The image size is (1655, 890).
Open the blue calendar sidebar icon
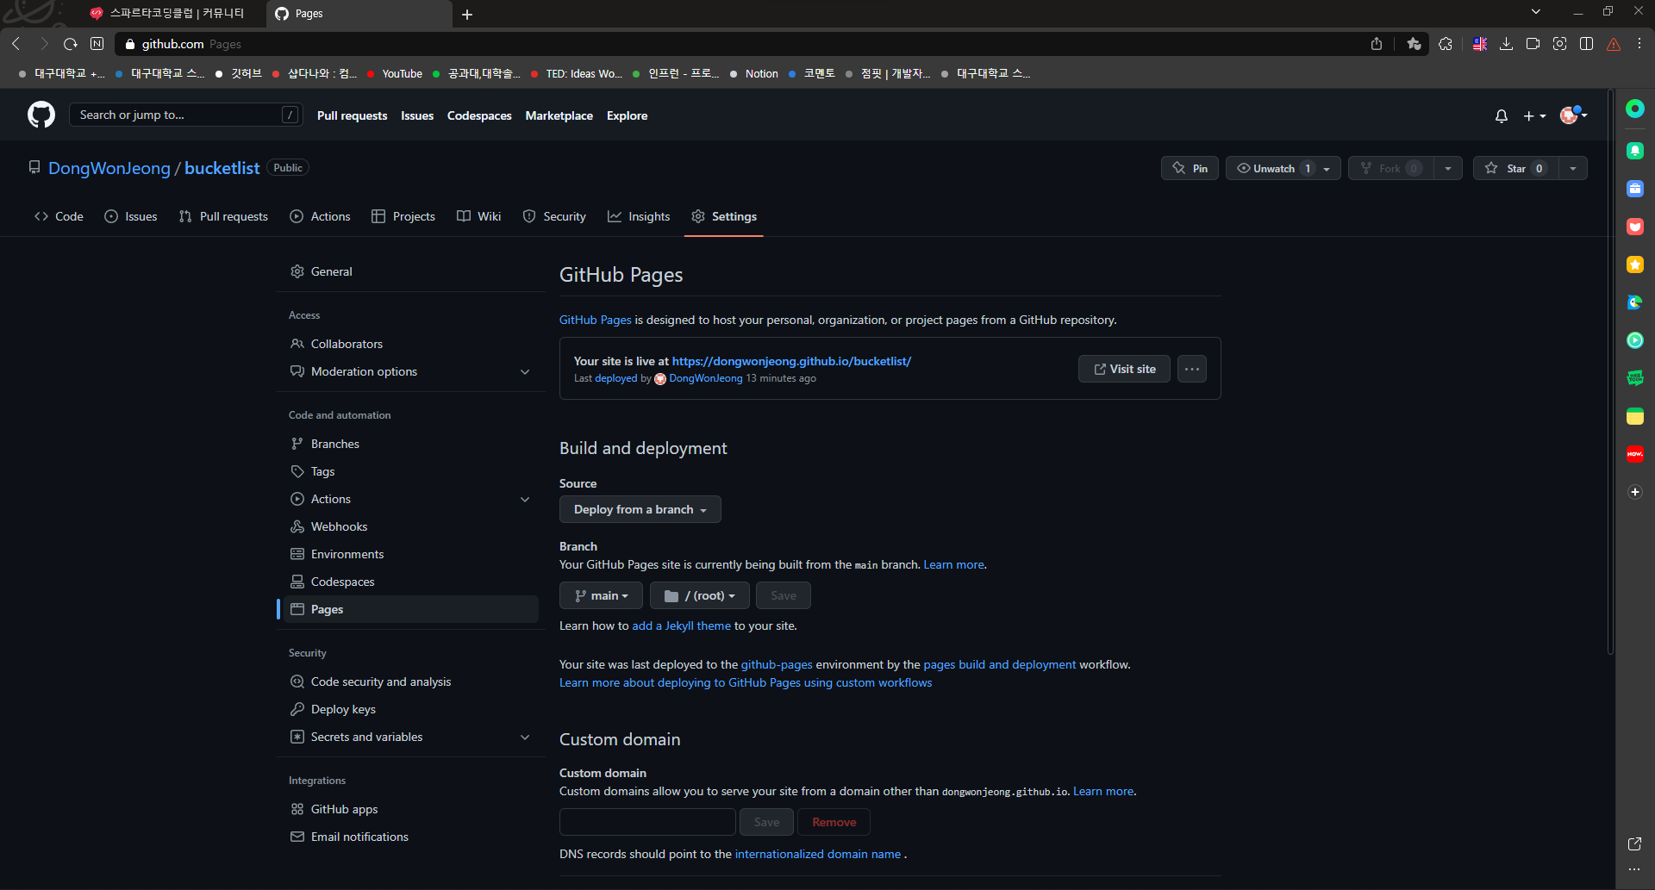pyautogui.click(x=1635, y=189)
